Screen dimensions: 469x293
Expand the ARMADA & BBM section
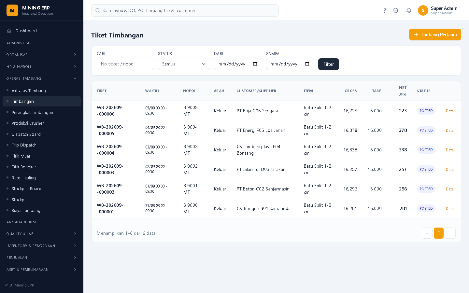click(x=42, y=222)
